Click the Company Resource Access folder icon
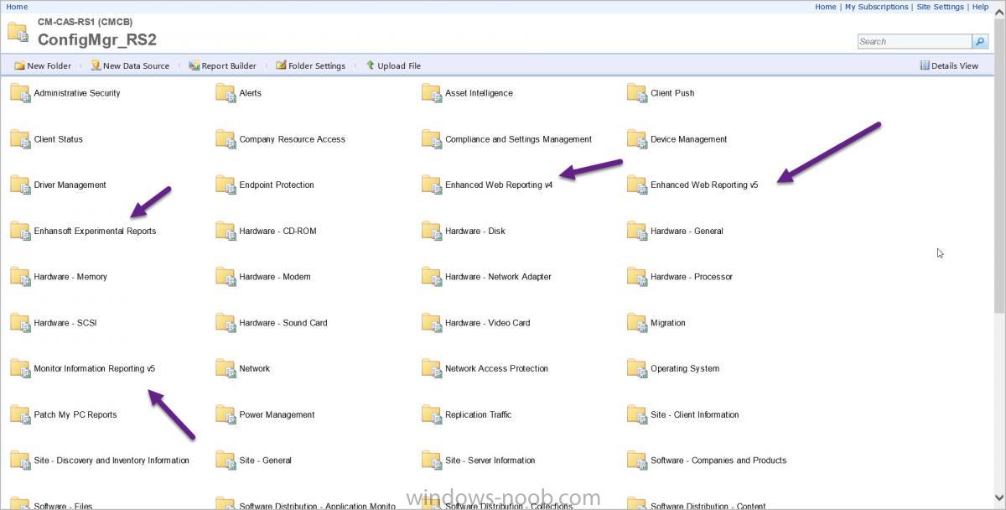The width and height of the screenshot is (1006, 510). [x=226, y=139]
